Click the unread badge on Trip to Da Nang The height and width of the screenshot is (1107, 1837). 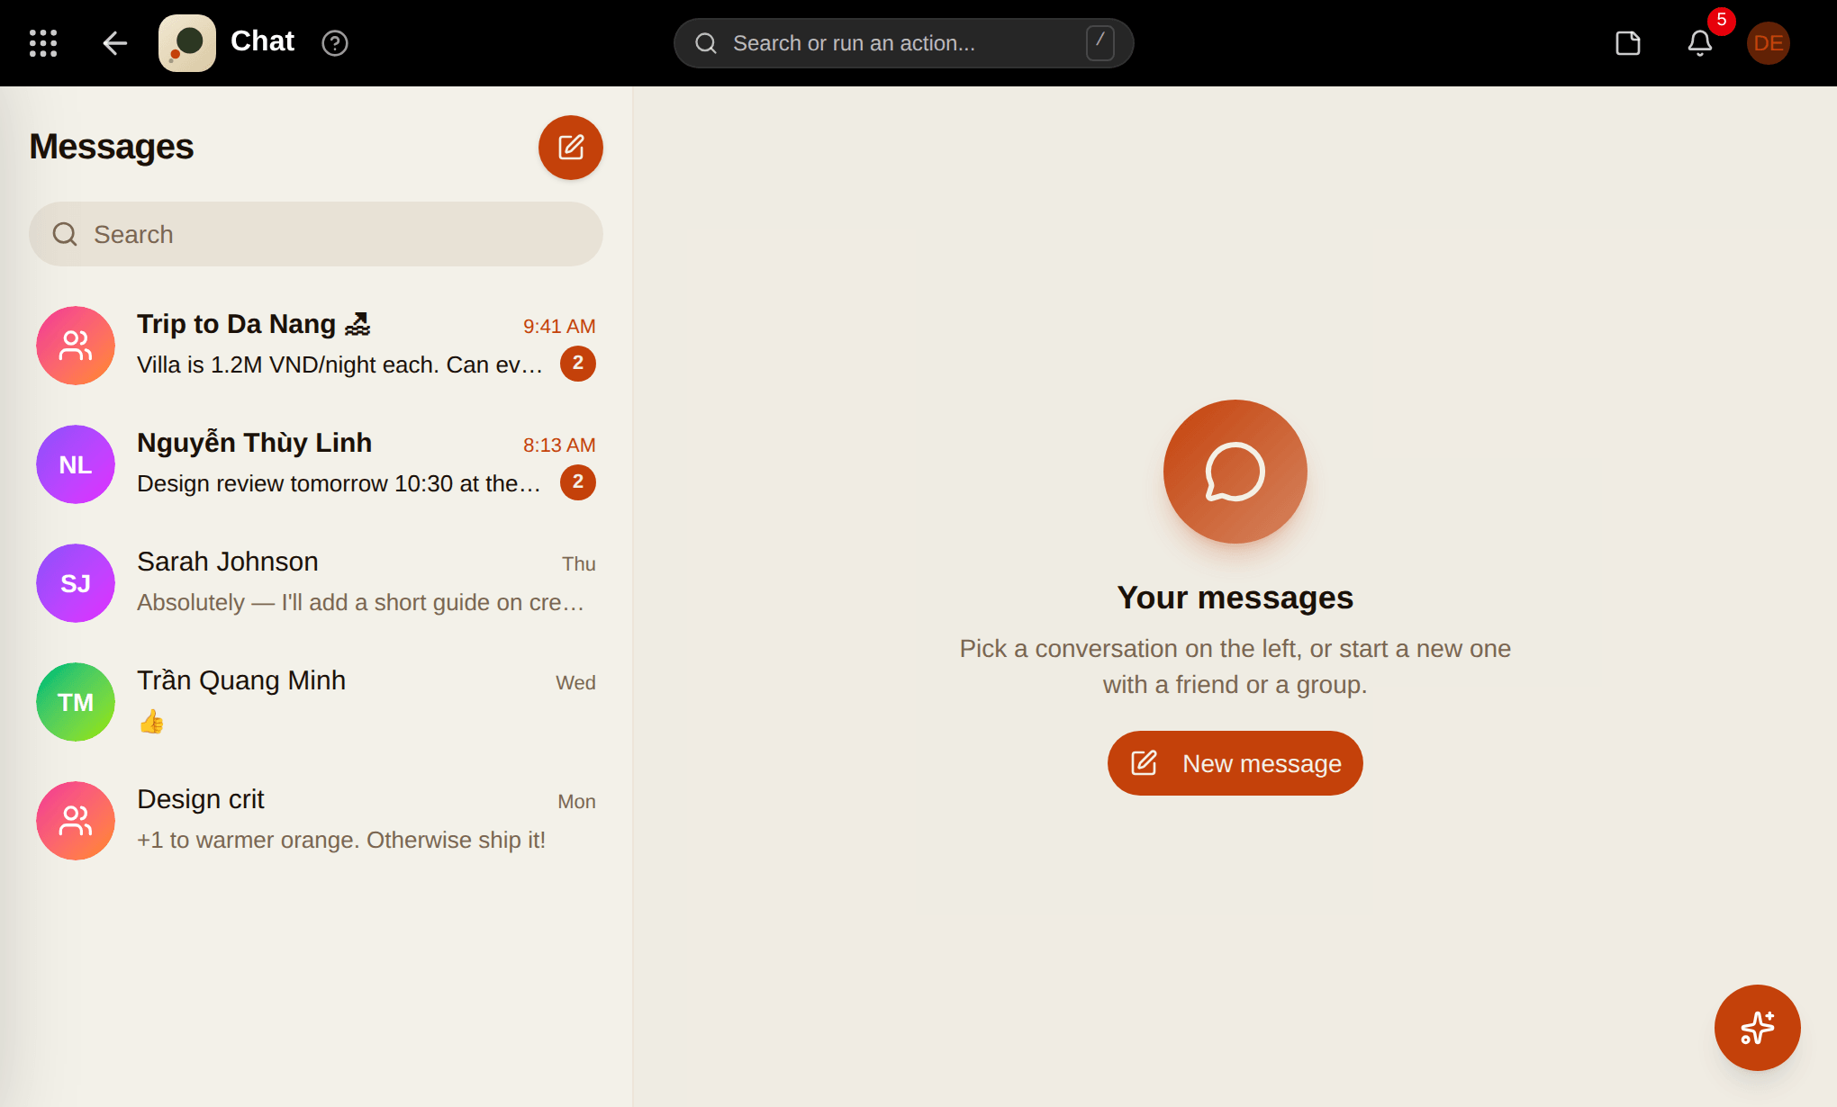coord(578,364)
